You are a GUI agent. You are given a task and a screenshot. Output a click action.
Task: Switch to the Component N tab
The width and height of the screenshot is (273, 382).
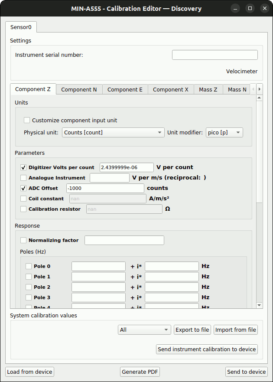pyautogui.click(x=79, y=90)
